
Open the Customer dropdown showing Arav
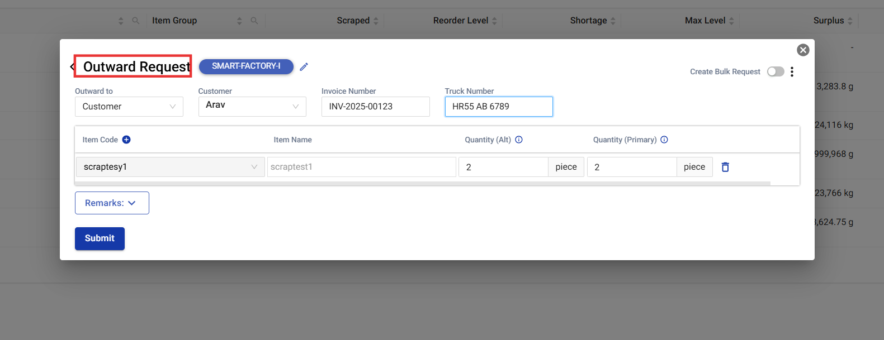pyautogui.click(x=252, y=107)
